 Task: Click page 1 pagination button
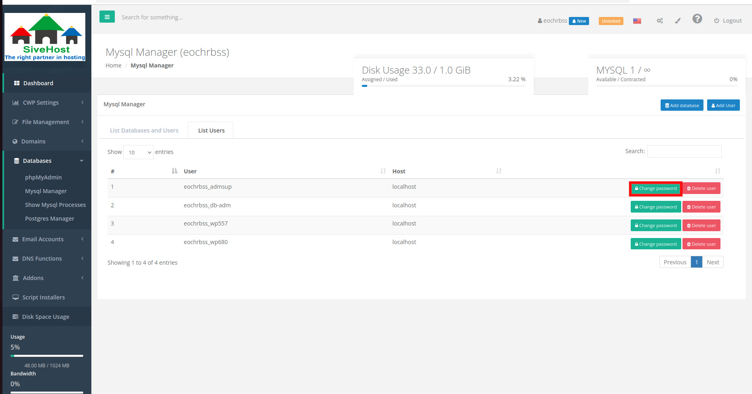[x=697, y=262]
